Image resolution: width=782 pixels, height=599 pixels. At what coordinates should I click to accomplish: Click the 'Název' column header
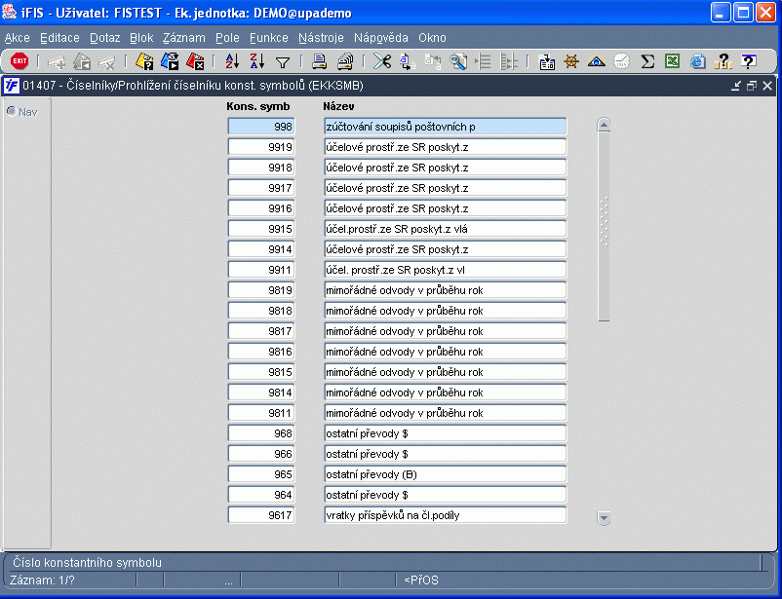pyautogui.click(x=338, y=106)
